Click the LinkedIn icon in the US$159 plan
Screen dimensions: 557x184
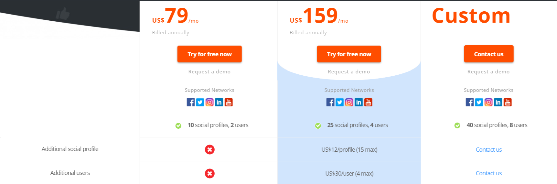[x=359, y=103]
